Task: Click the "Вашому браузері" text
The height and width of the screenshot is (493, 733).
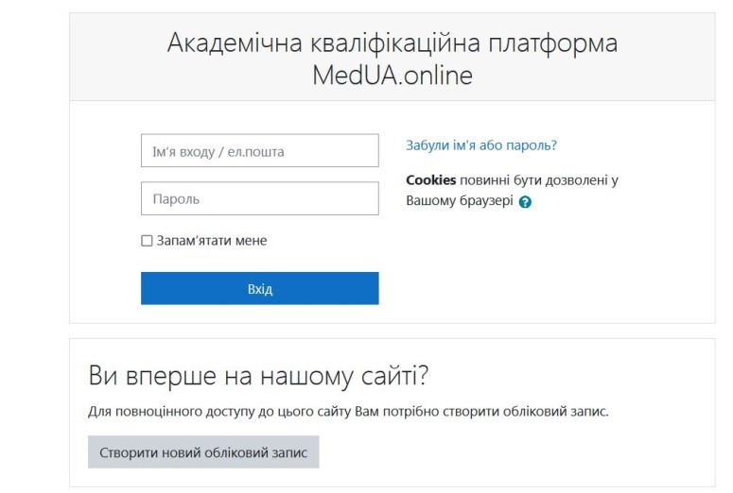Action: click(x=460, y=201)
